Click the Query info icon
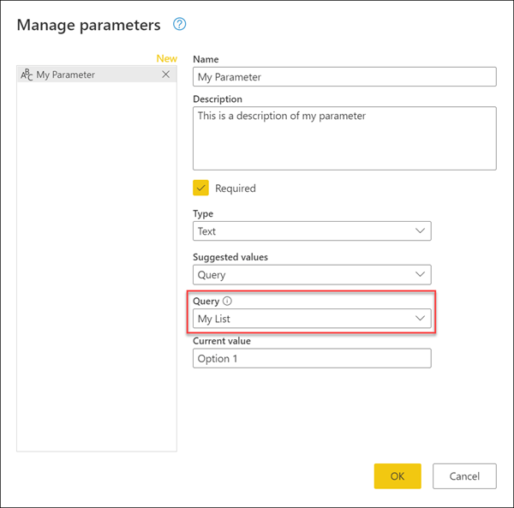Viewport: 514px width, 508px height. tap(227, 301)
